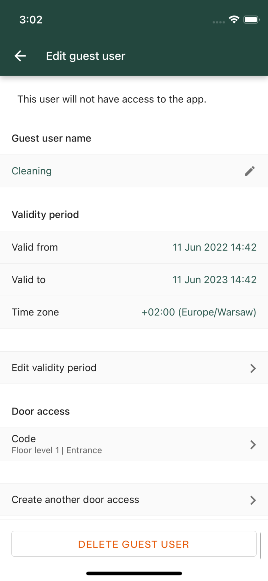Viewport: 268px width, 581px height.
Task: Tap the Cleaning guest name field
Action: (x=134, y=171)
